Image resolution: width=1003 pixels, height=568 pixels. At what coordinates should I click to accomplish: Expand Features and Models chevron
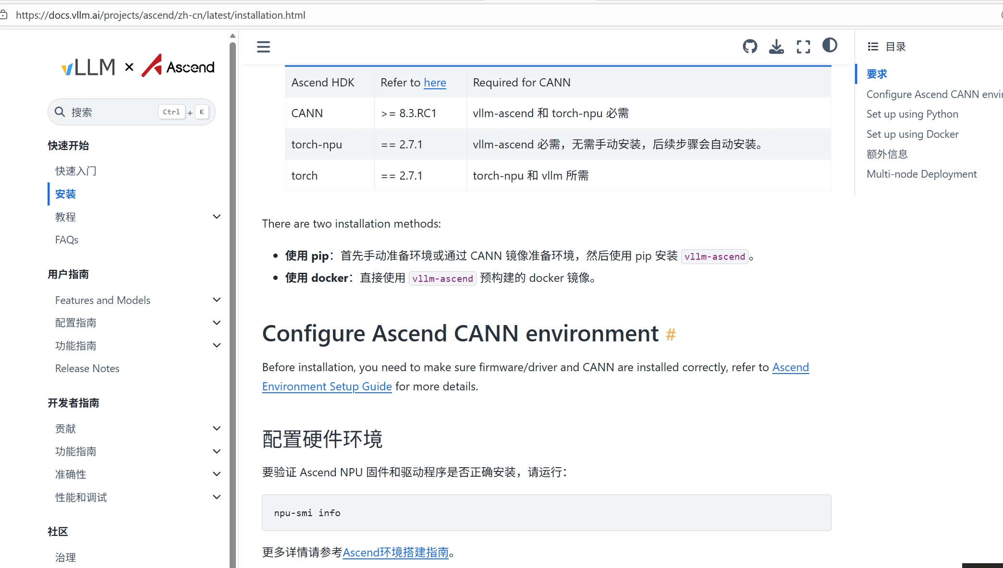217,300
